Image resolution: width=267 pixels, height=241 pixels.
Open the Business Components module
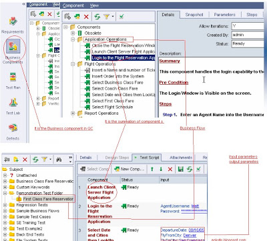[13, 51]
